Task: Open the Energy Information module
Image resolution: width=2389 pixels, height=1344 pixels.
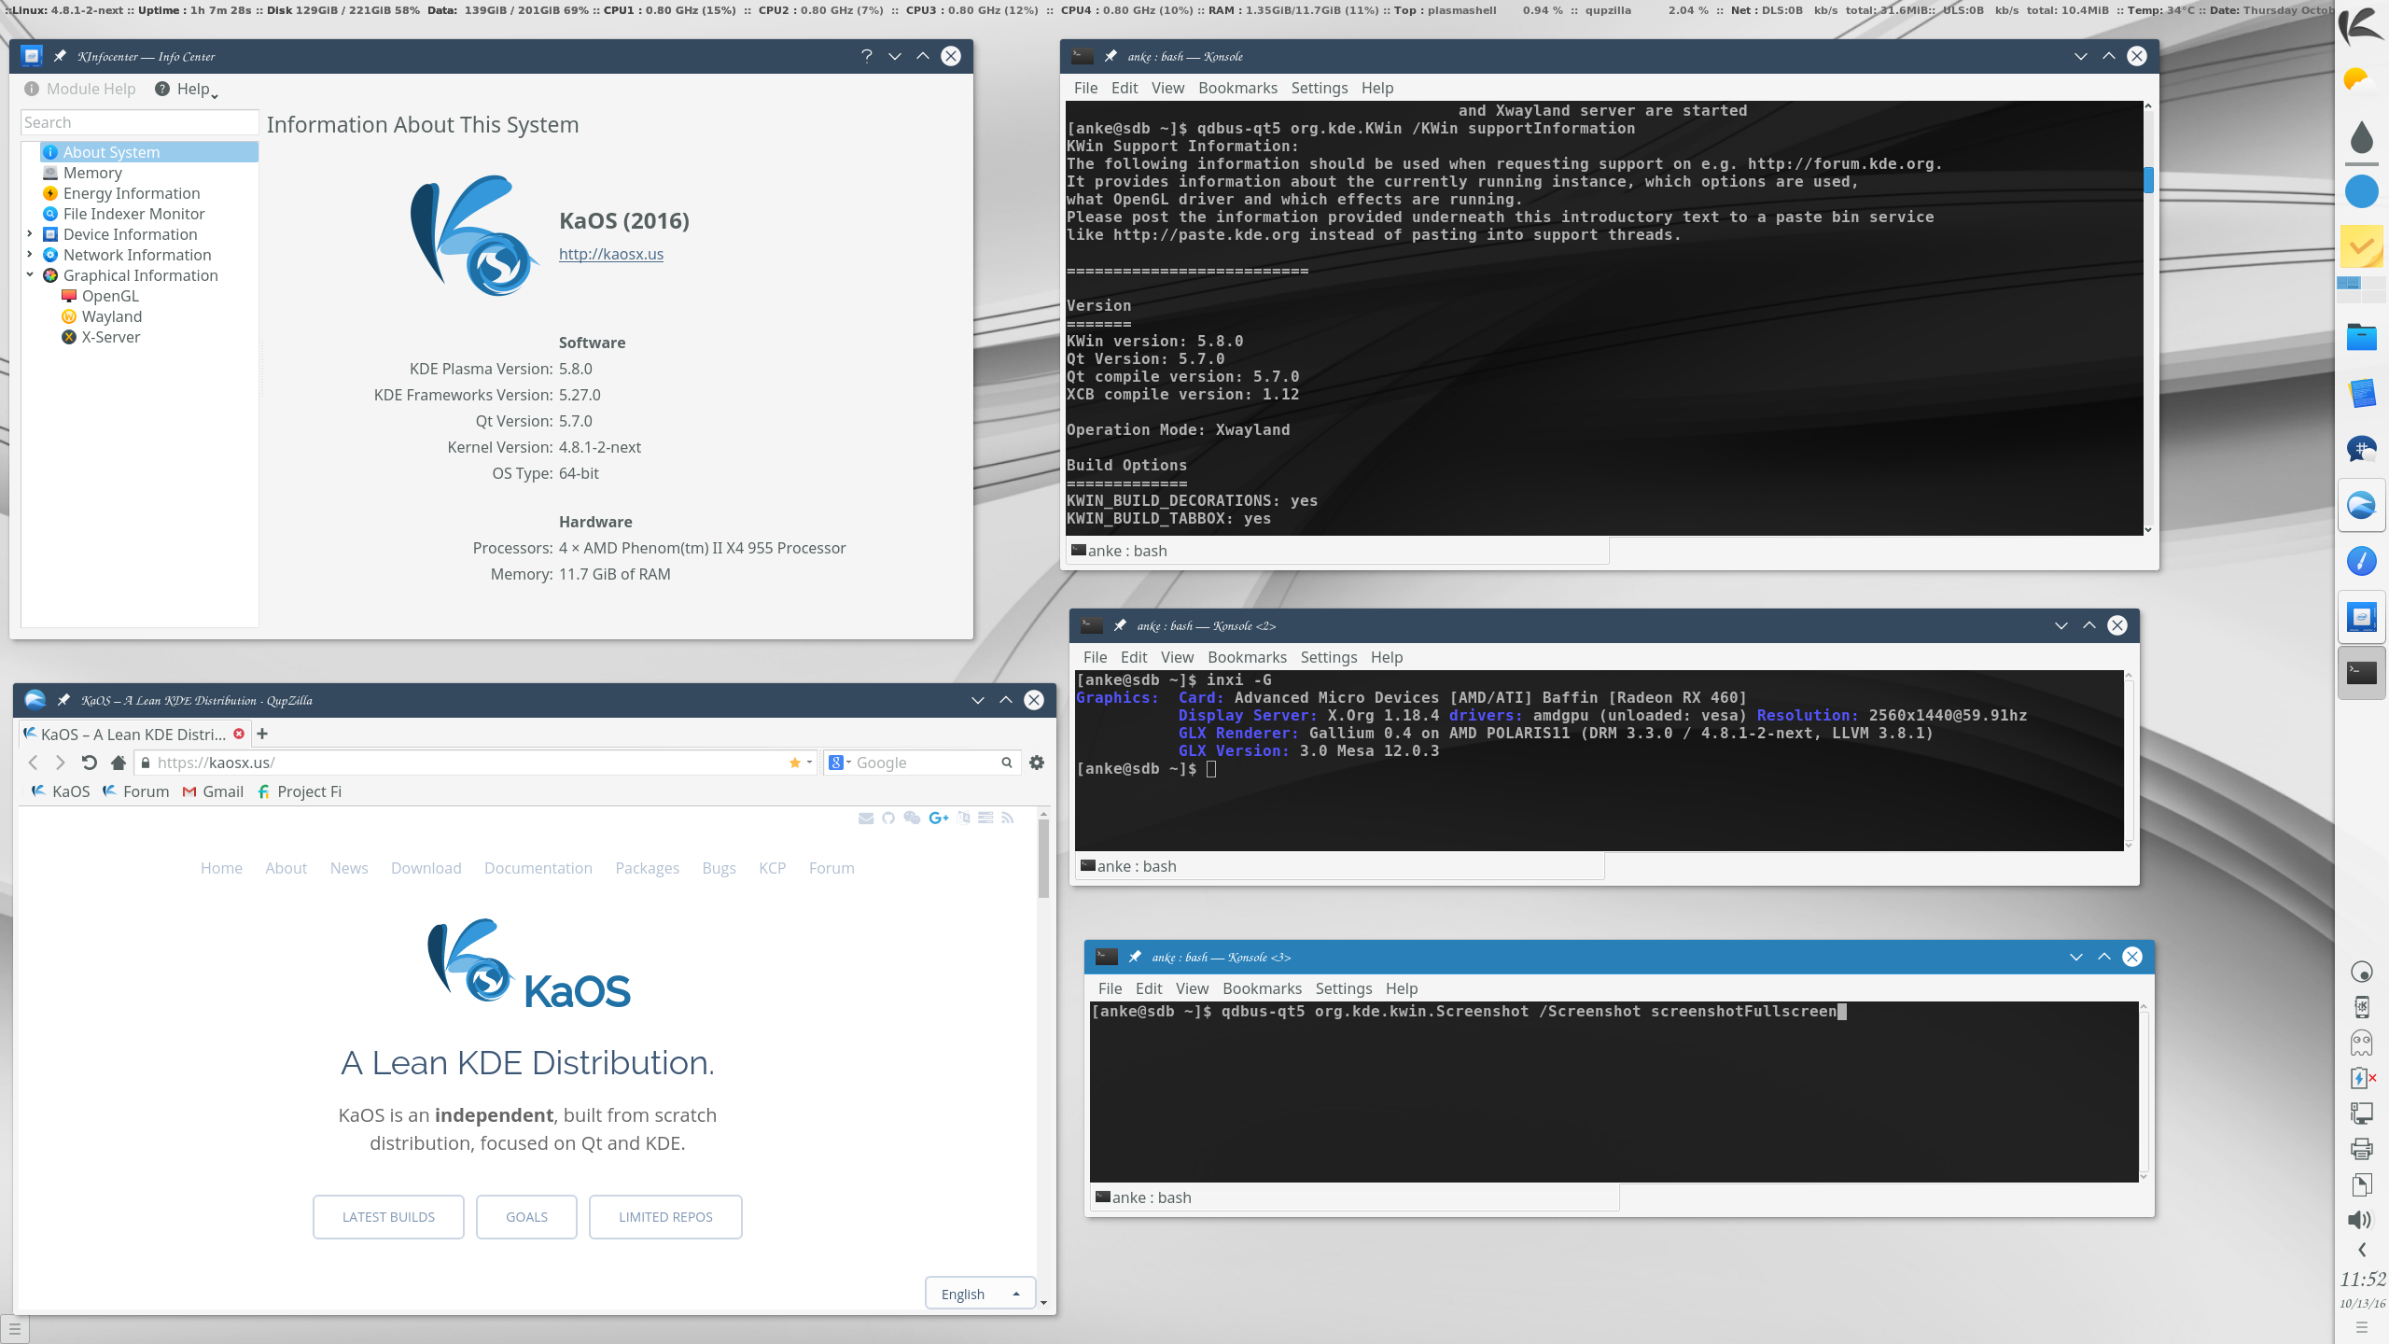Action: point(132,193)
